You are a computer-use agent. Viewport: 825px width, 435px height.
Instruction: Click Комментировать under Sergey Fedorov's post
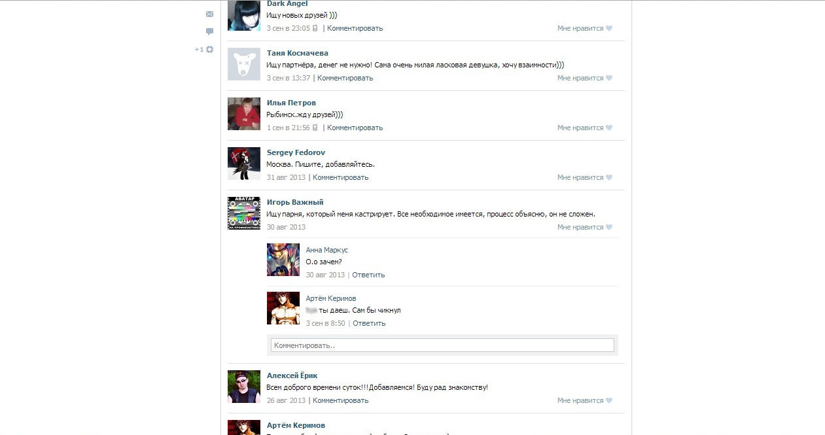(x=340, y=177)
